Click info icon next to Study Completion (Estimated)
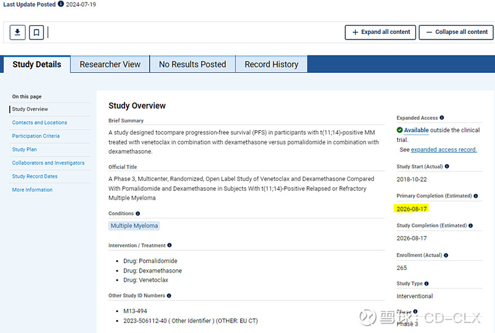The height and width of the screenshot is (333, 495). pos(471,226)
